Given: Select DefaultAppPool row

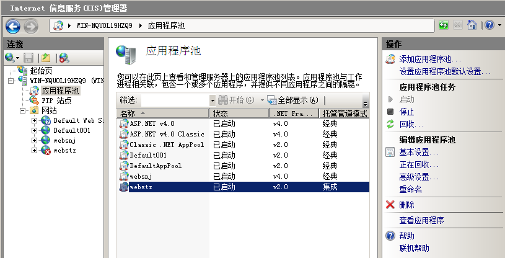Looking at the screenshot, I should point(243,166).
